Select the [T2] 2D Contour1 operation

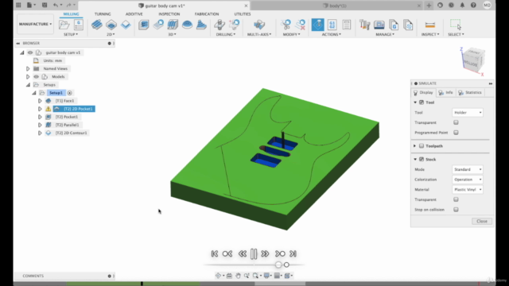pos(71,133)
